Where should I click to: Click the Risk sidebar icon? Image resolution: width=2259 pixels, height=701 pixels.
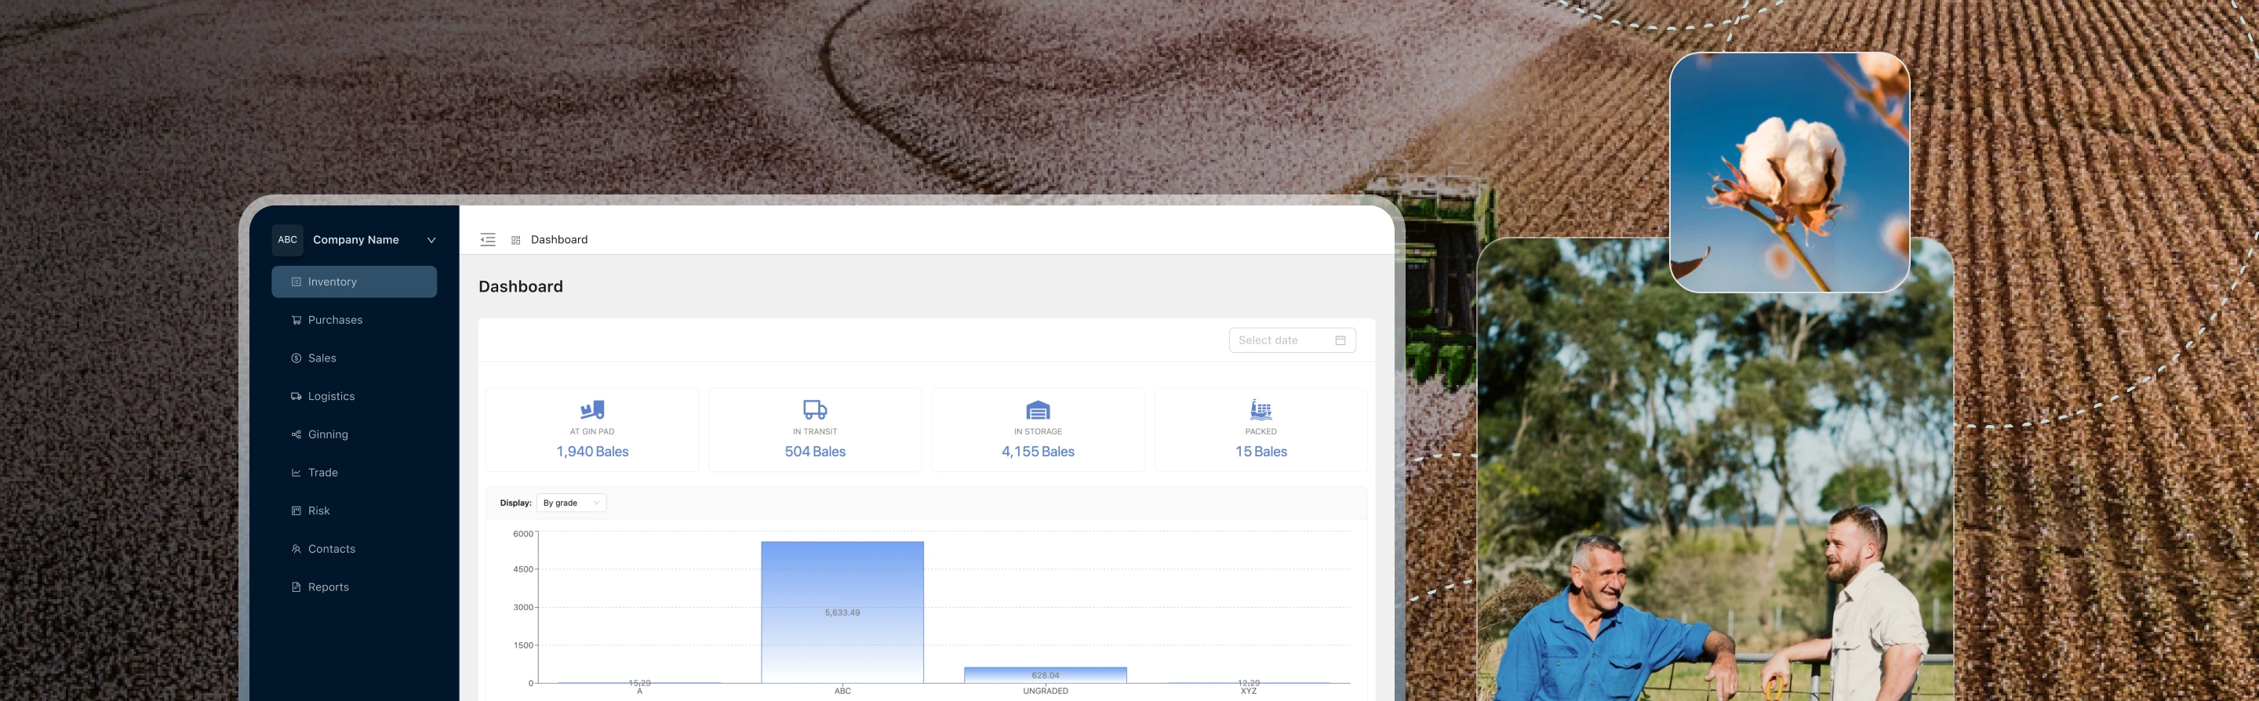pos(296,511)
